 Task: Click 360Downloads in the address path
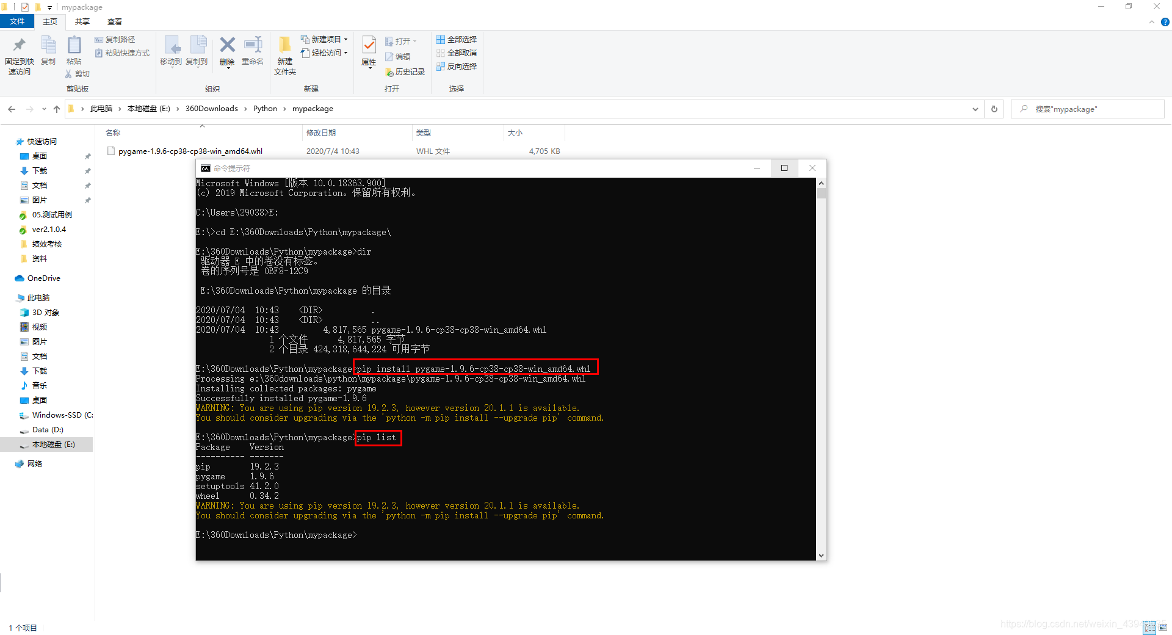212,109
